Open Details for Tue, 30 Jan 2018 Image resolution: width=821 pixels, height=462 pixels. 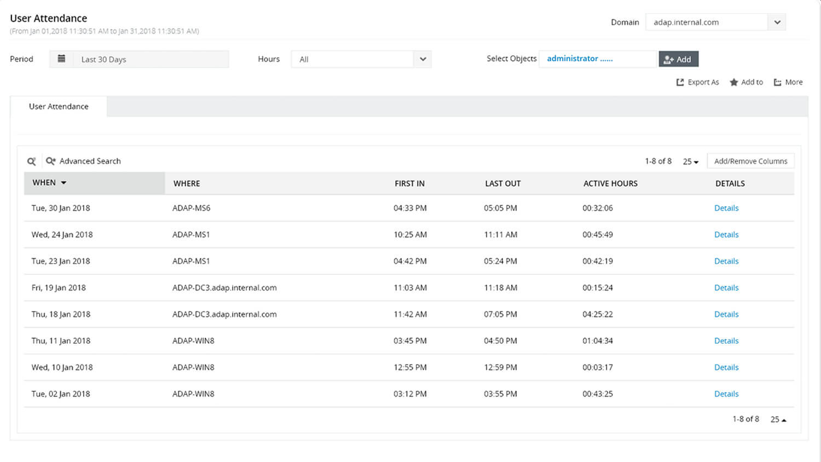pos(726,208)
